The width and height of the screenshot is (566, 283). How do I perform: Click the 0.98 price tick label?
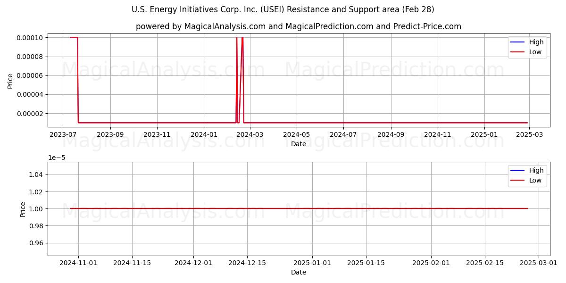click(35, 226)
